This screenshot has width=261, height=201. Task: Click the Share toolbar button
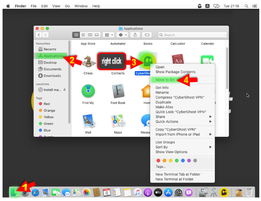[x=135, y=35]
